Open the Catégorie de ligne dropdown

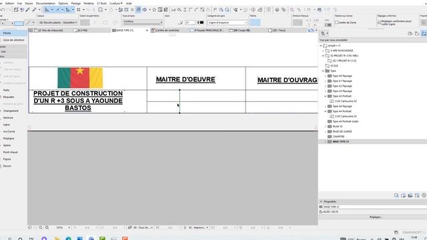(x=228, y=23)
